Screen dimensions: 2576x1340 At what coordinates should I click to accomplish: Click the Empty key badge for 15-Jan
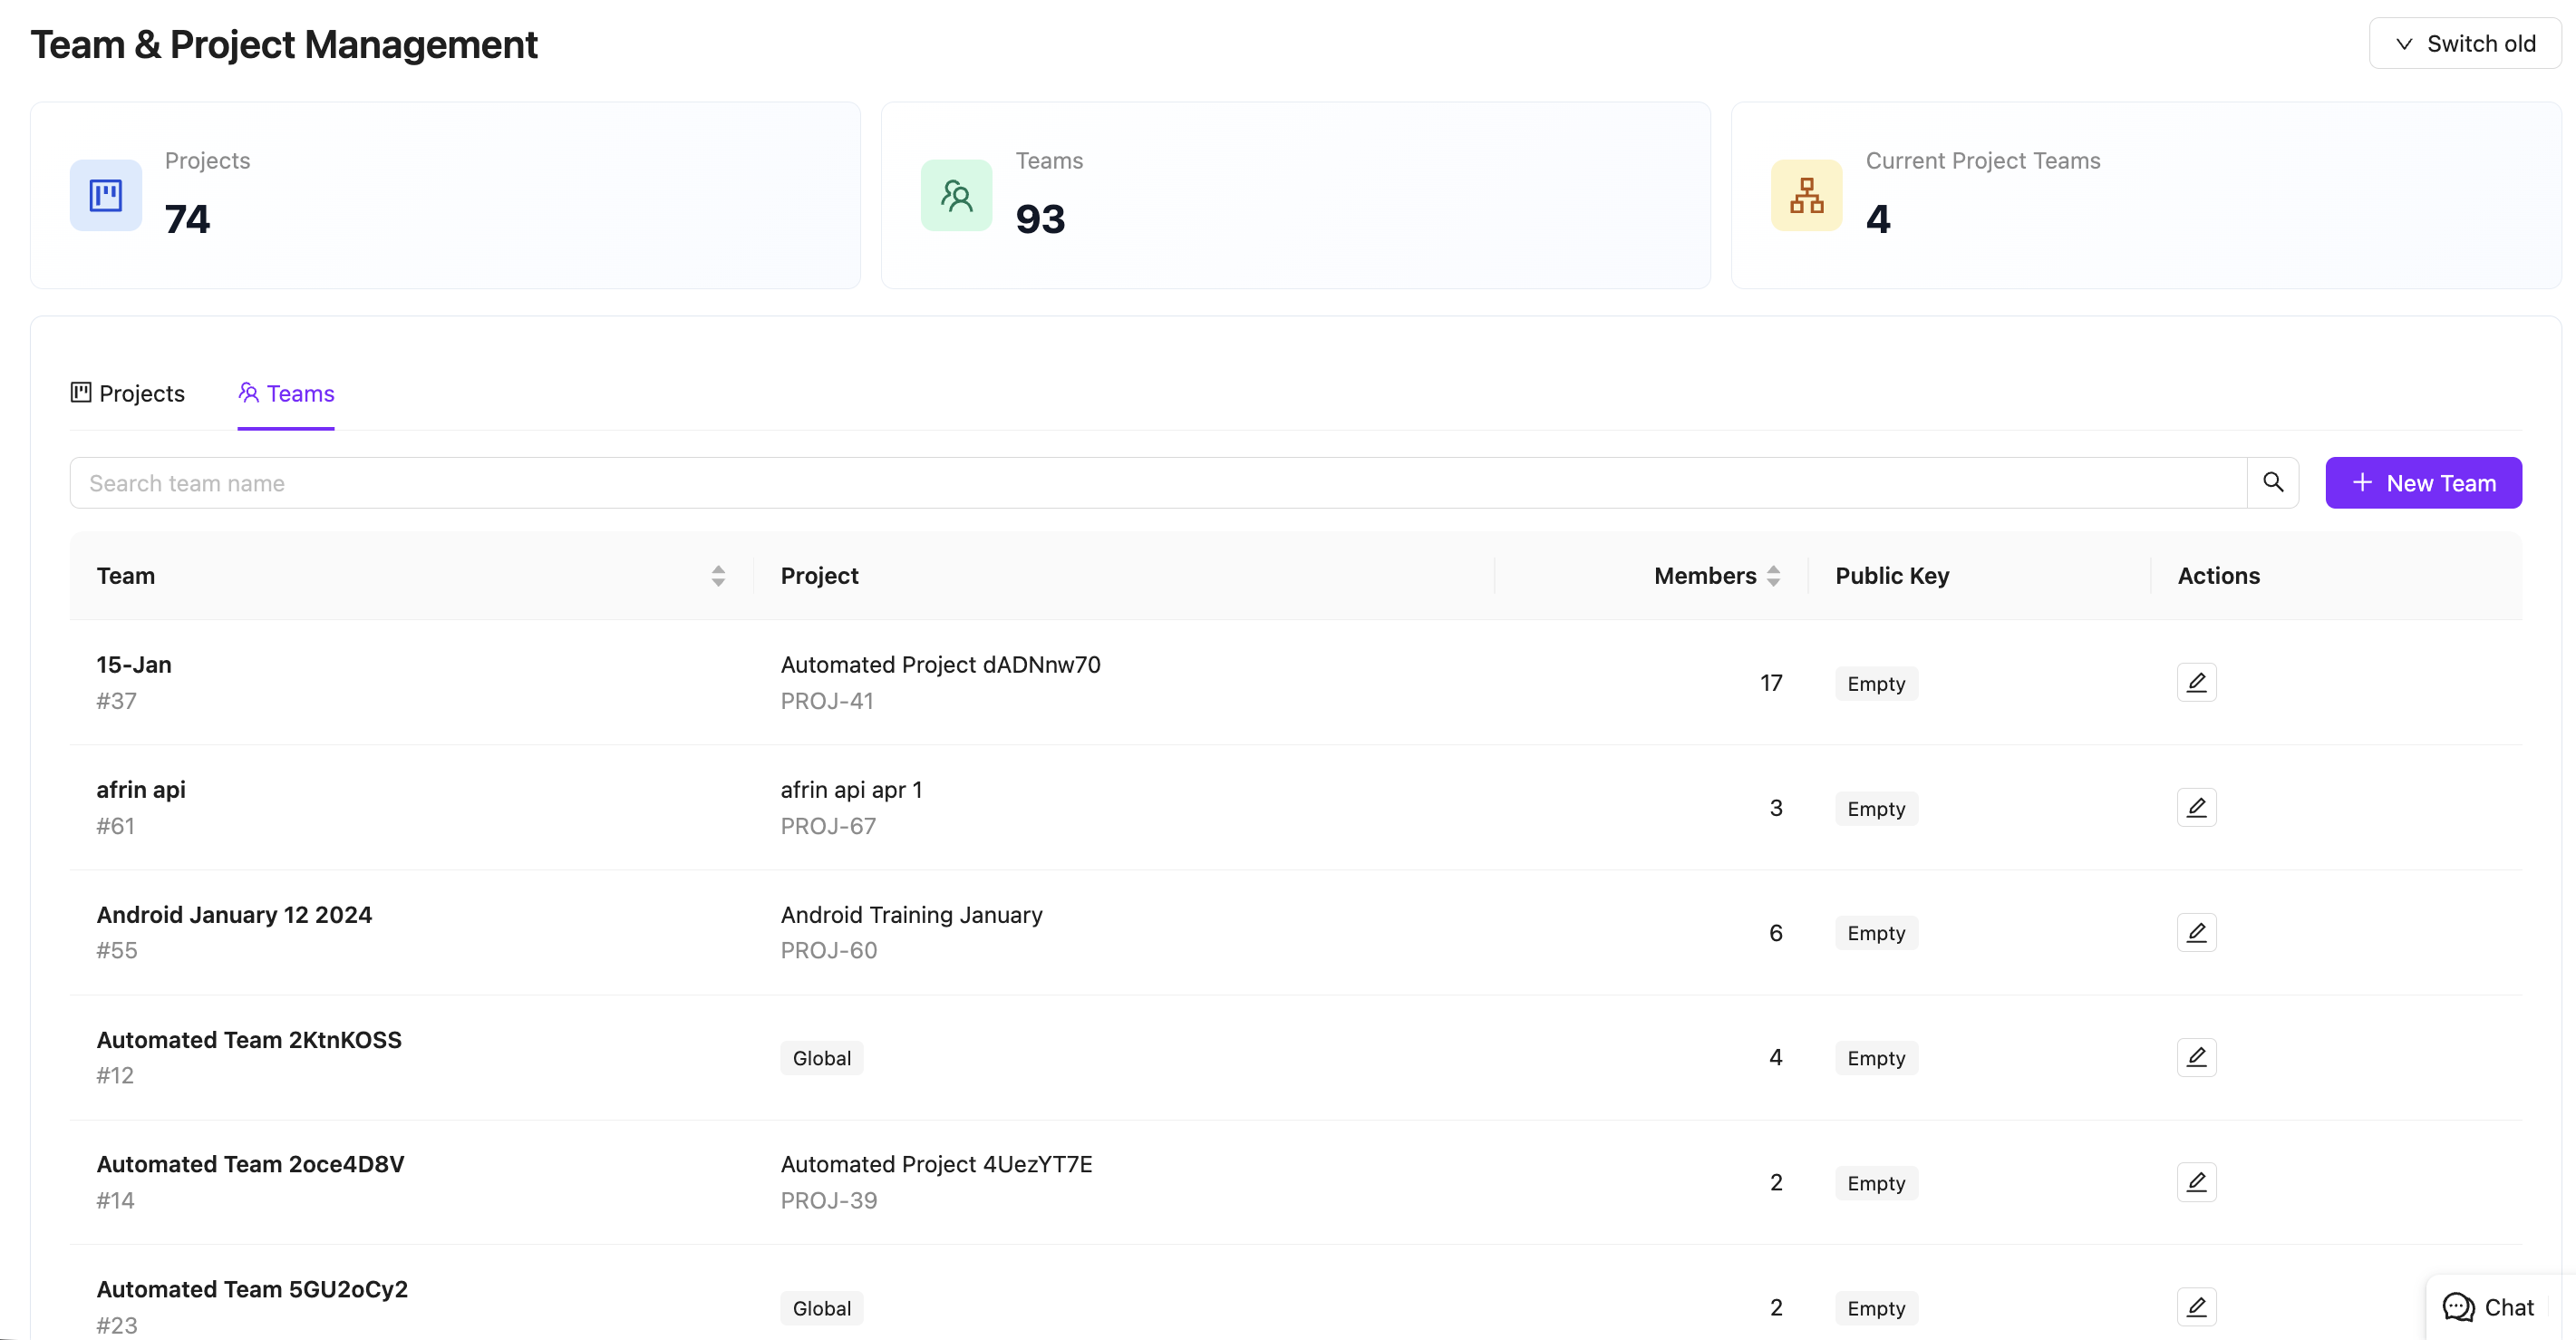pos(1876,684)
